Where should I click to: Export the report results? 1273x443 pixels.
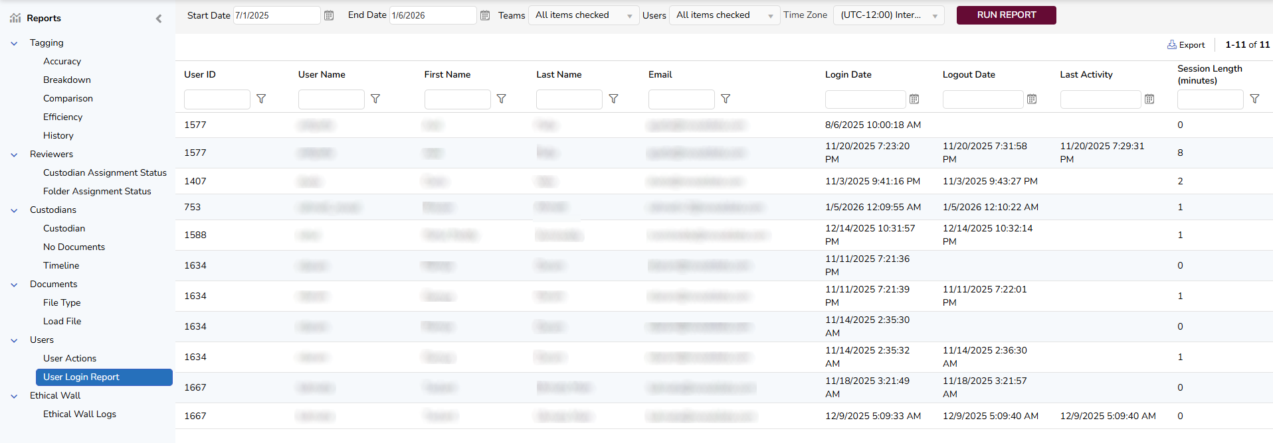pyautogui.click(x=1186, y=45)
